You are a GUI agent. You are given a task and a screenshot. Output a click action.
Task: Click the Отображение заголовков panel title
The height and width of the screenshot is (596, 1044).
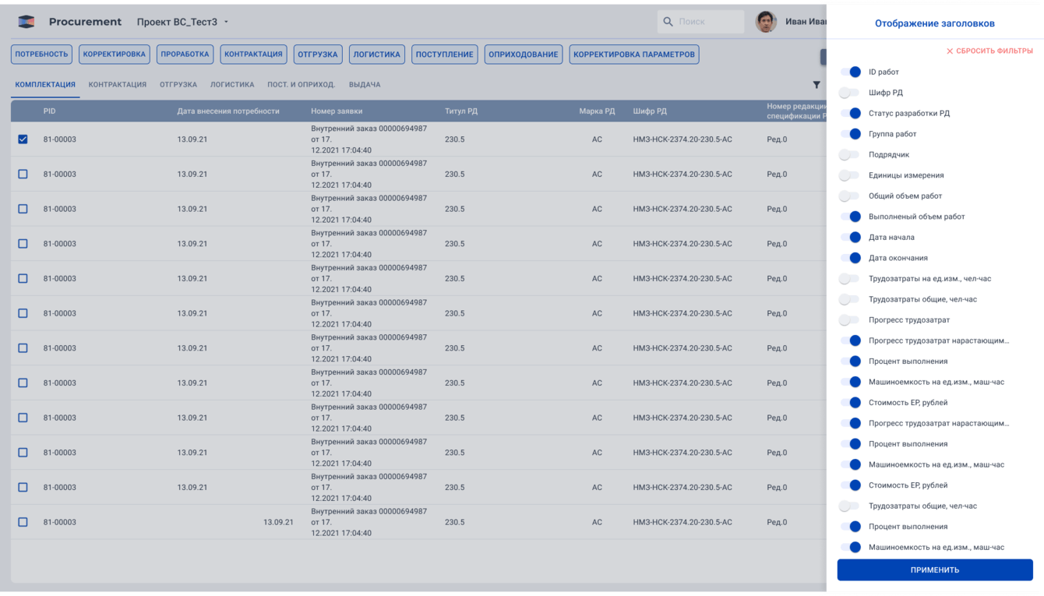[x=935, y=23]
